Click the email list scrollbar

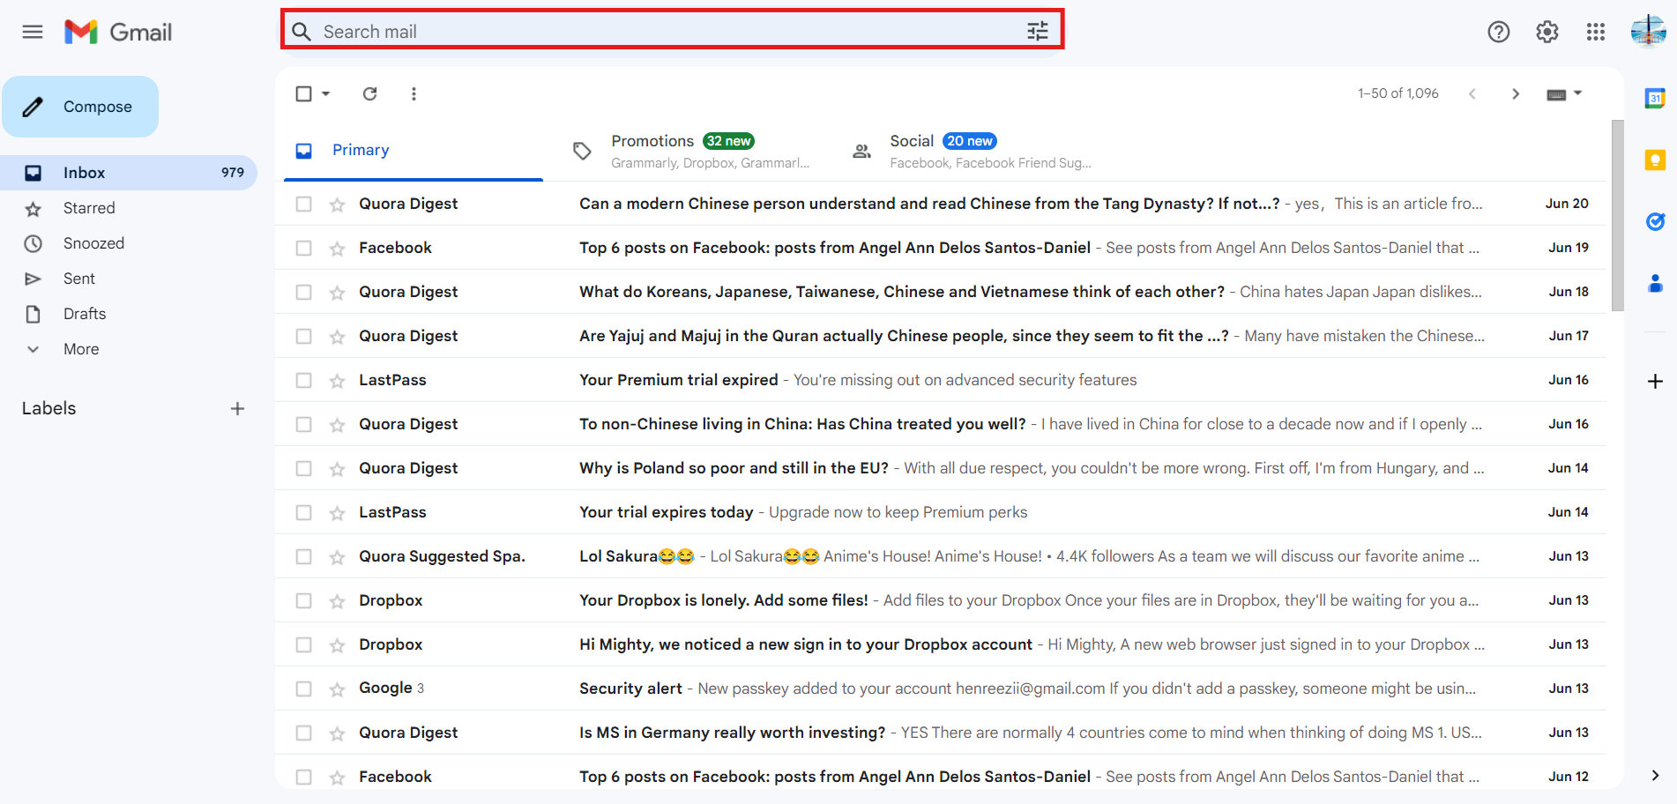click(x=1617, y=216)
